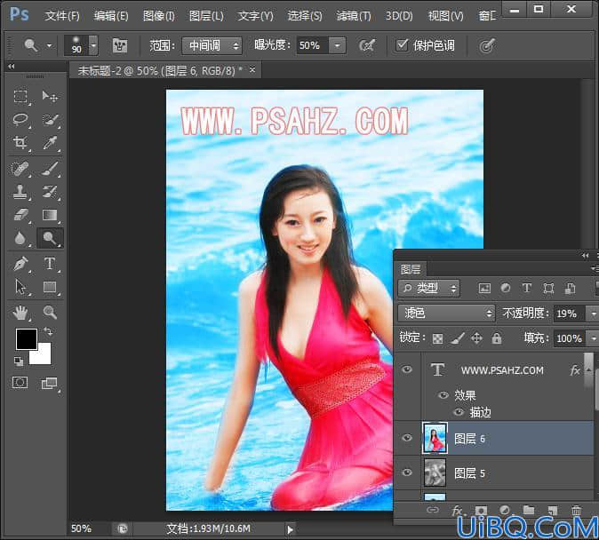
Task: Open the Filter menu
Action: coord(354,16)
